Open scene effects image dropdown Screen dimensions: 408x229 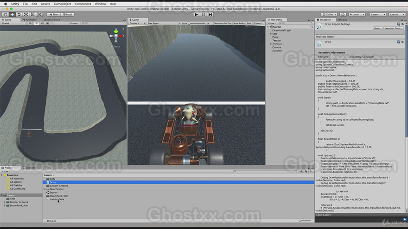(x=49, y=23)
